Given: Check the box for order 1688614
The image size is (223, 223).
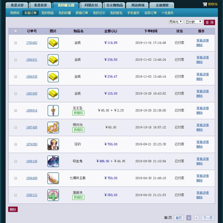Looking at the screenshot, I should [x=16, y=110].
